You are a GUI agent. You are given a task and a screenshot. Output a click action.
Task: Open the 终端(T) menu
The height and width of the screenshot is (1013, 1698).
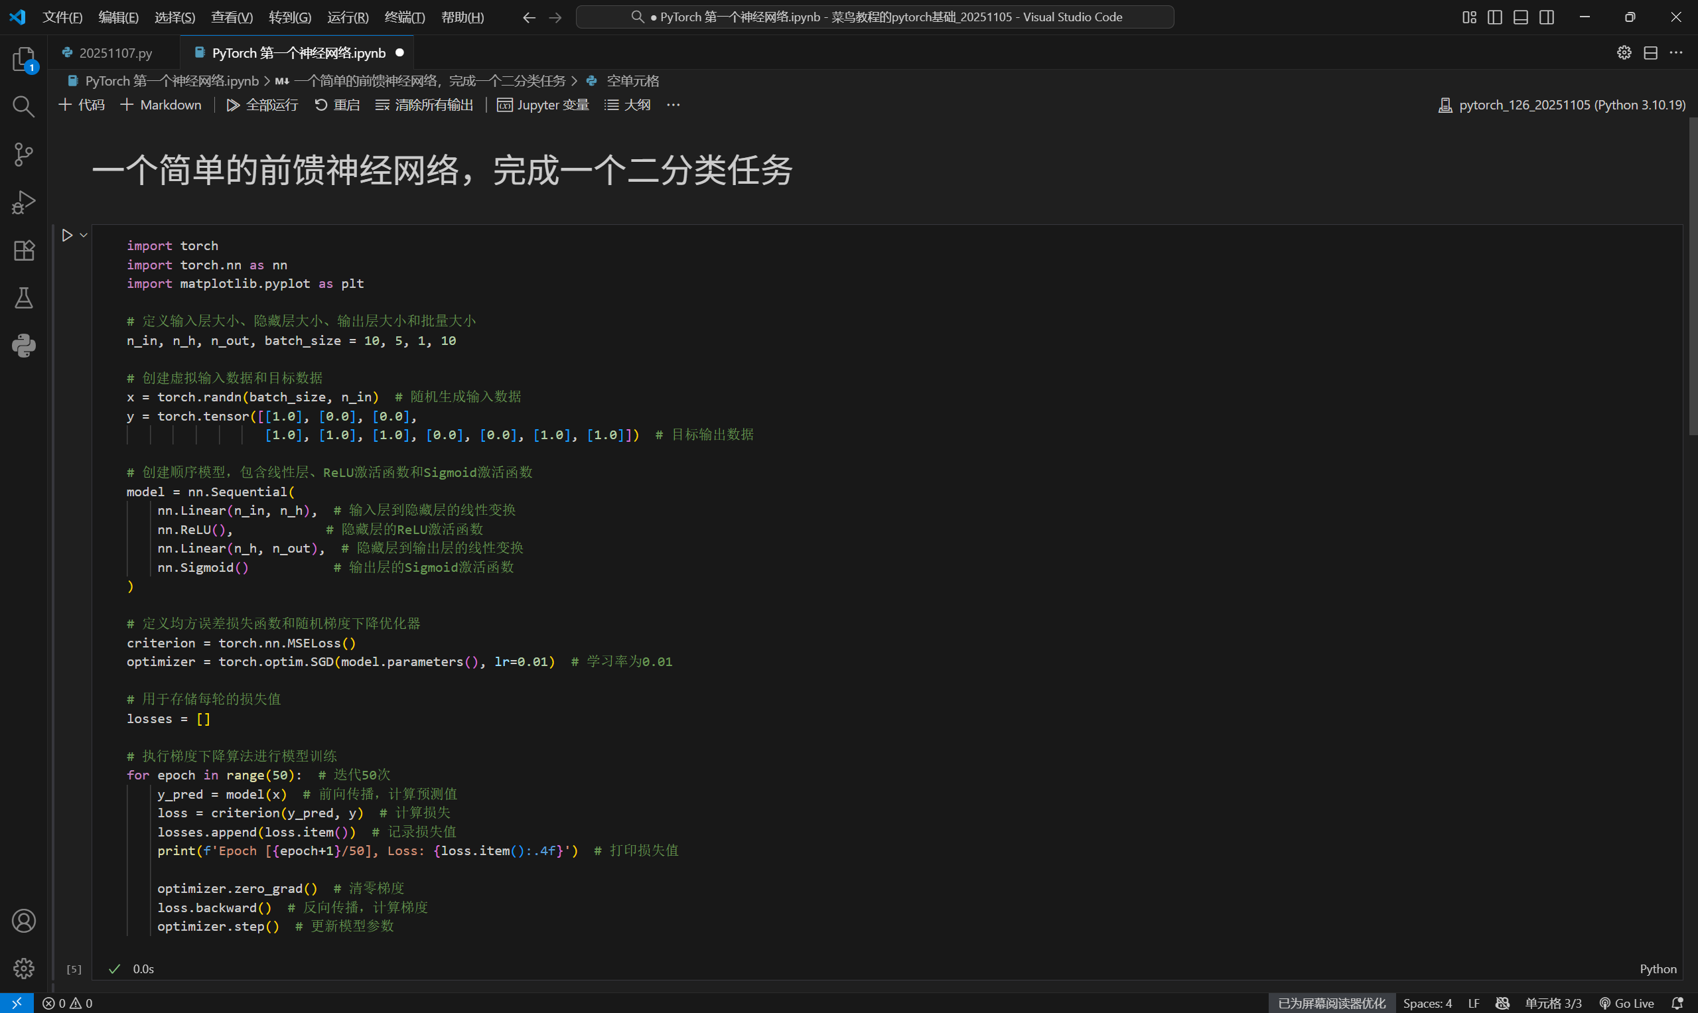405,17
